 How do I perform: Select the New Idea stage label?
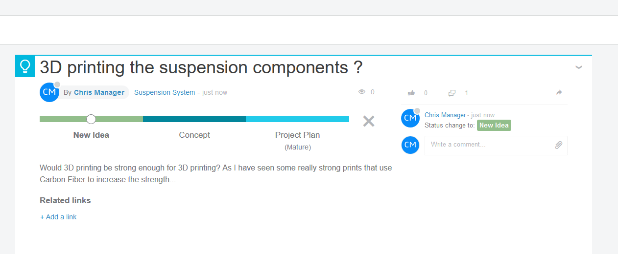[91, 135]
